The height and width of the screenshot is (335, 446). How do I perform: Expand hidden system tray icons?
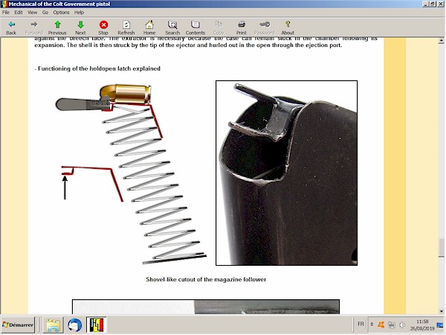(x=372, y=325)
